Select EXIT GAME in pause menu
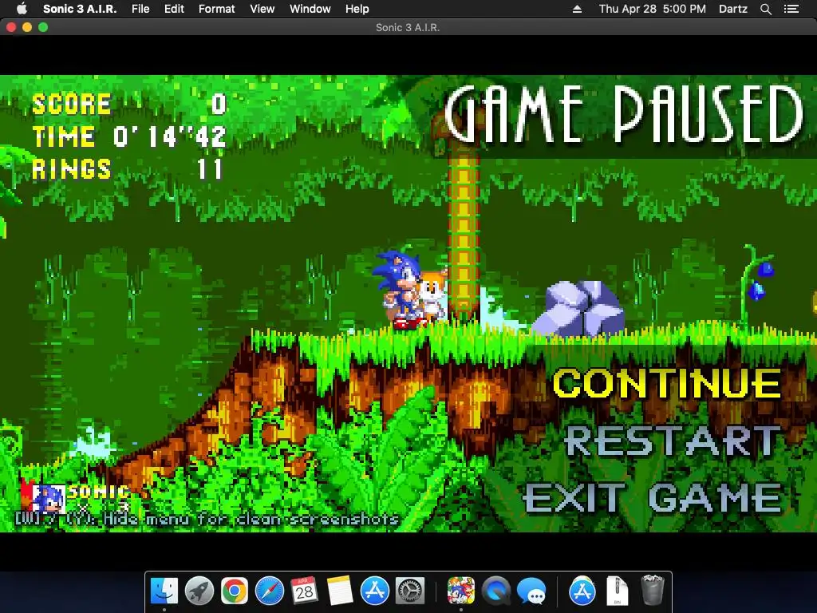 (x=653, y=498)
